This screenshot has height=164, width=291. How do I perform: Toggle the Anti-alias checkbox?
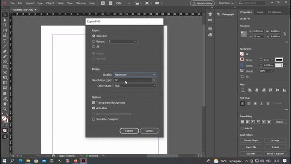tap(94, 108)
